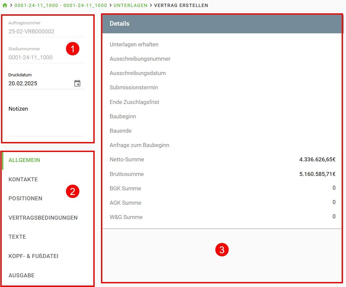Select the Netto-Summe amount value
This screenshot has height=287, width=346.
tap(317, 160)
